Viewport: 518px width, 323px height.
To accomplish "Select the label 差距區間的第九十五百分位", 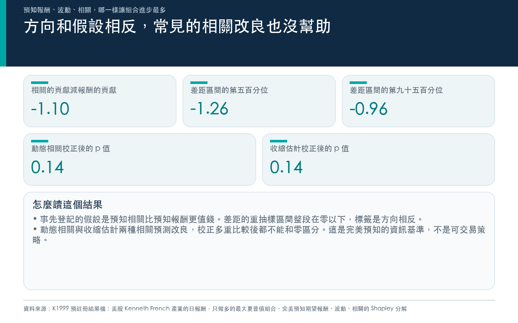I will 396,90.
